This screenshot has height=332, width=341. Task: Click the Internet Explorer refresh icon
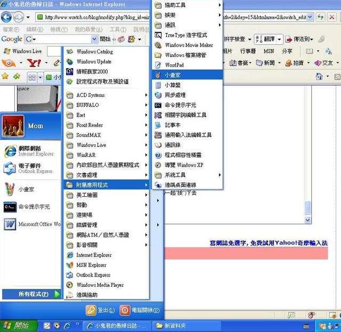coord(320,17)
